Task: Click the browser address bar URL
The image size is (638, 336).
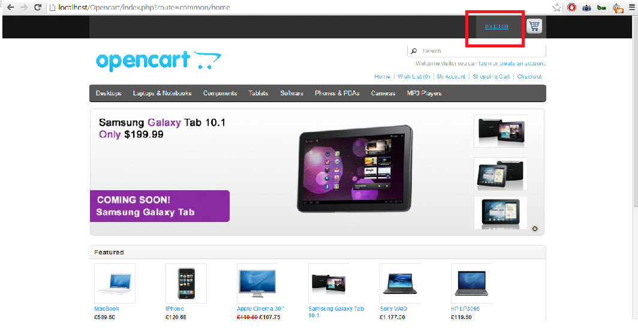Action: pos(144,7)
